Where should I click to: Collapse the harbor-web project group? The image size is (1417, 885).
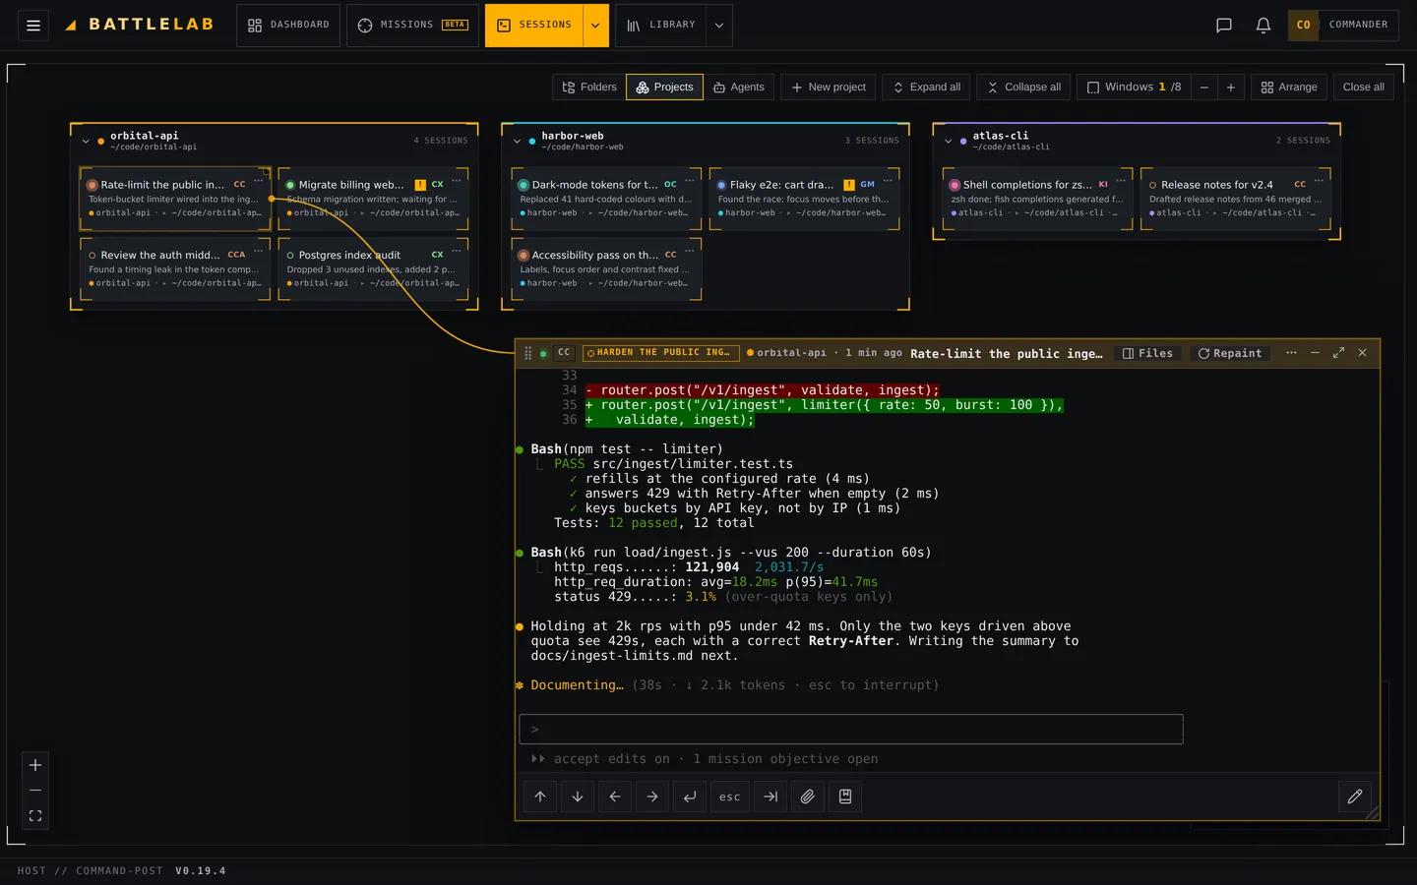(518, 142)
